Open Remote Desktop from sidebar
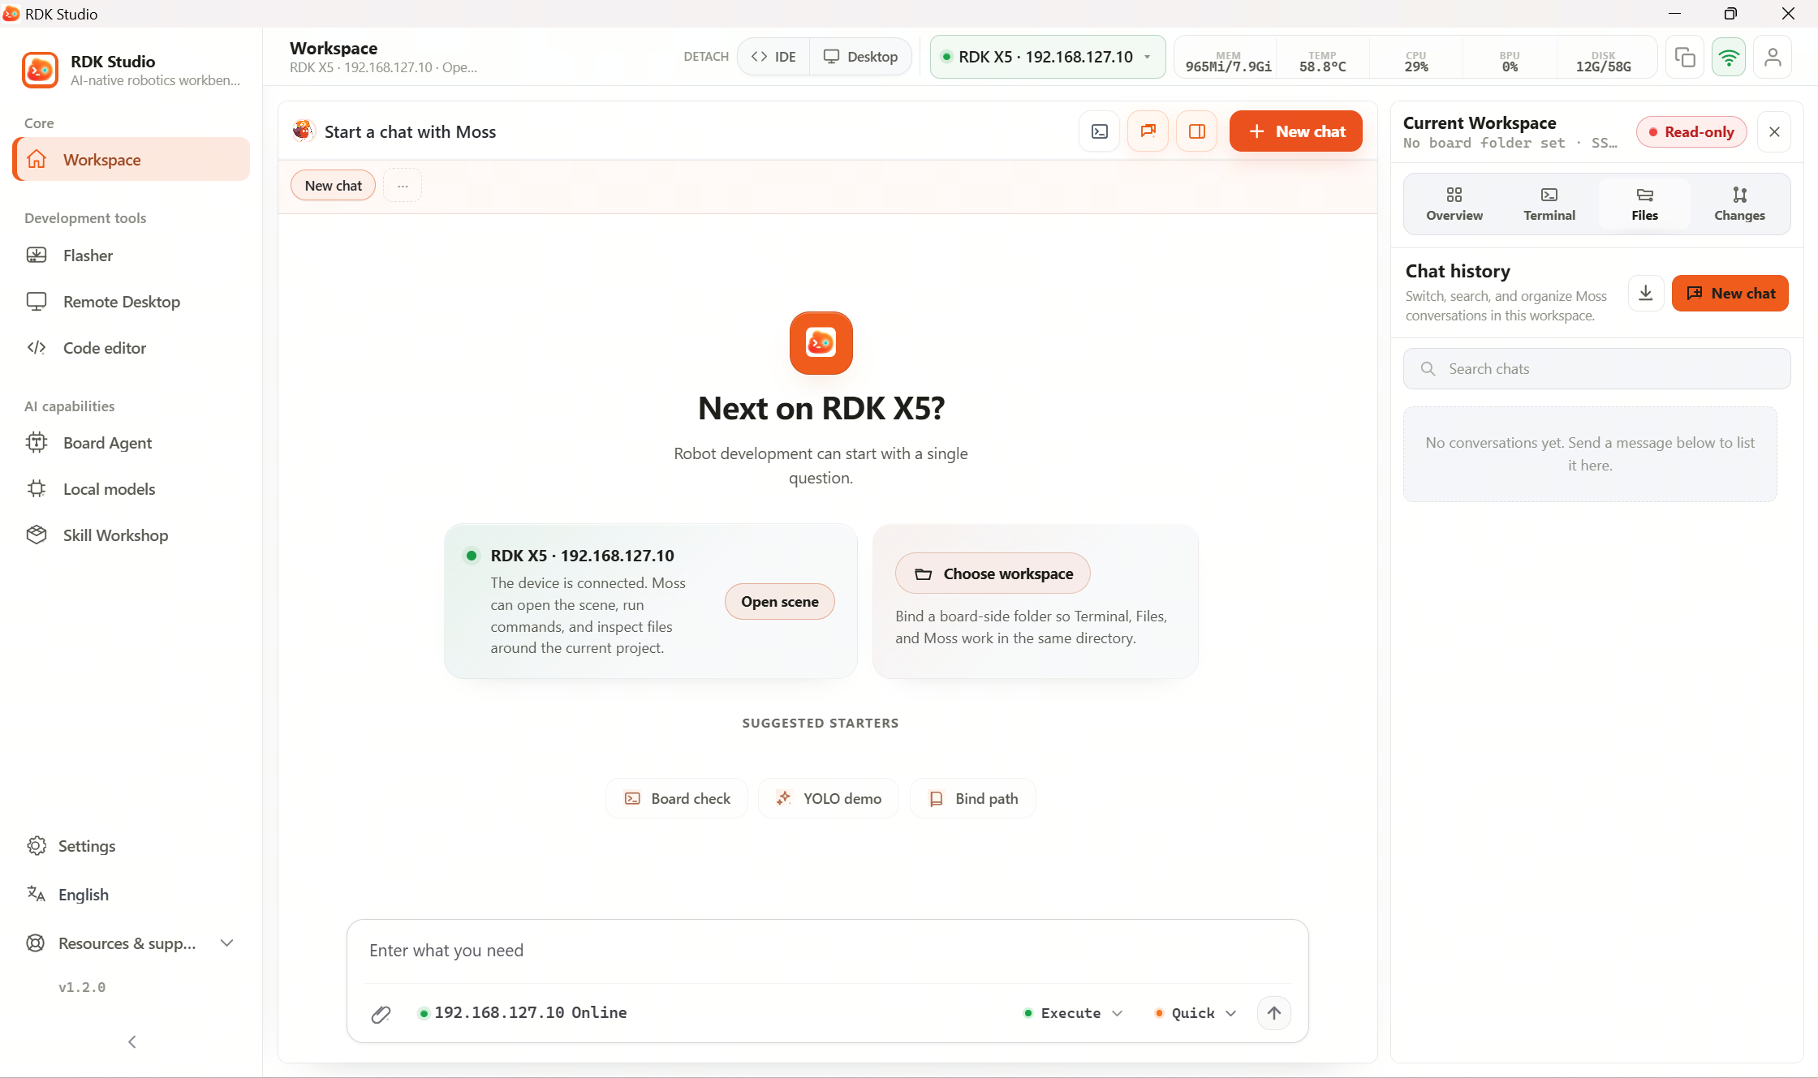The width and height of the screenshot is (1818, 1078). (131, 302)
